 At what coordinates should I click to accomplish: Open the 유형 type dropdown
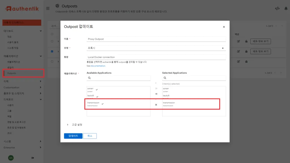pos(156,48)
